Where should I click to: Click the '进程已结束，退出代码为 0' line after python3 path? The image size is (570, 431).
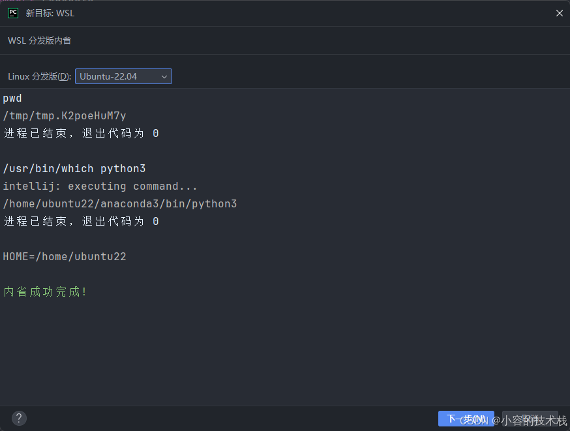[81, 221]
